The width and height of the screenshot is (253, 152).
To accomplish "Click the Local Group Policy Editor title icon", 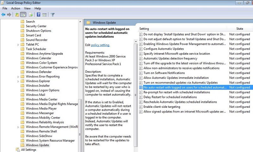I will pyautogui.click(x=2, y=3).
